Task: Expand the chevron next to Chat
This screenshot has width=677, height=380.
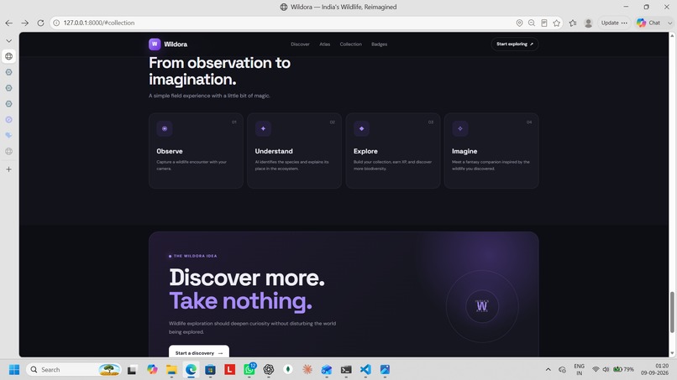Action: pyautogui.click(x=669, y=23)
